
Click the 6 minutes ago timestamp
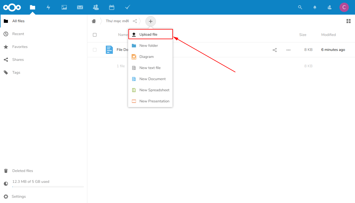(333, 50)
